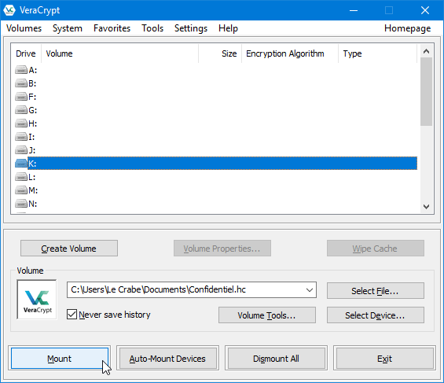Click the drive A: icon
This screenshot has height=383, width=444.
point(21,70)
